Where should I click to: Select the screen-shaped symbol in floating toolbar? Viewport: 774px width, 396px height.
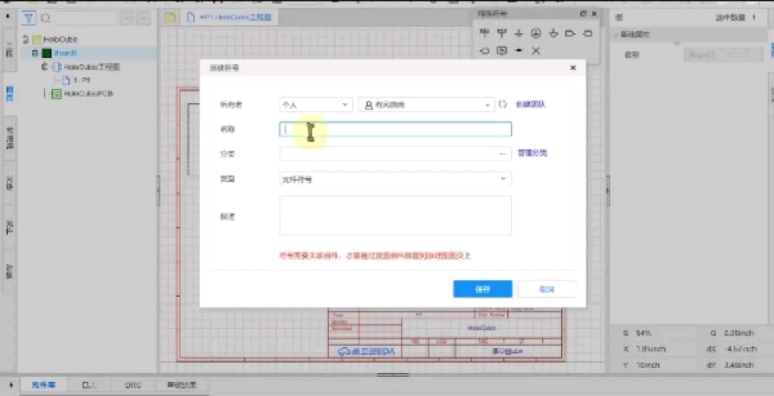[502, 50]
